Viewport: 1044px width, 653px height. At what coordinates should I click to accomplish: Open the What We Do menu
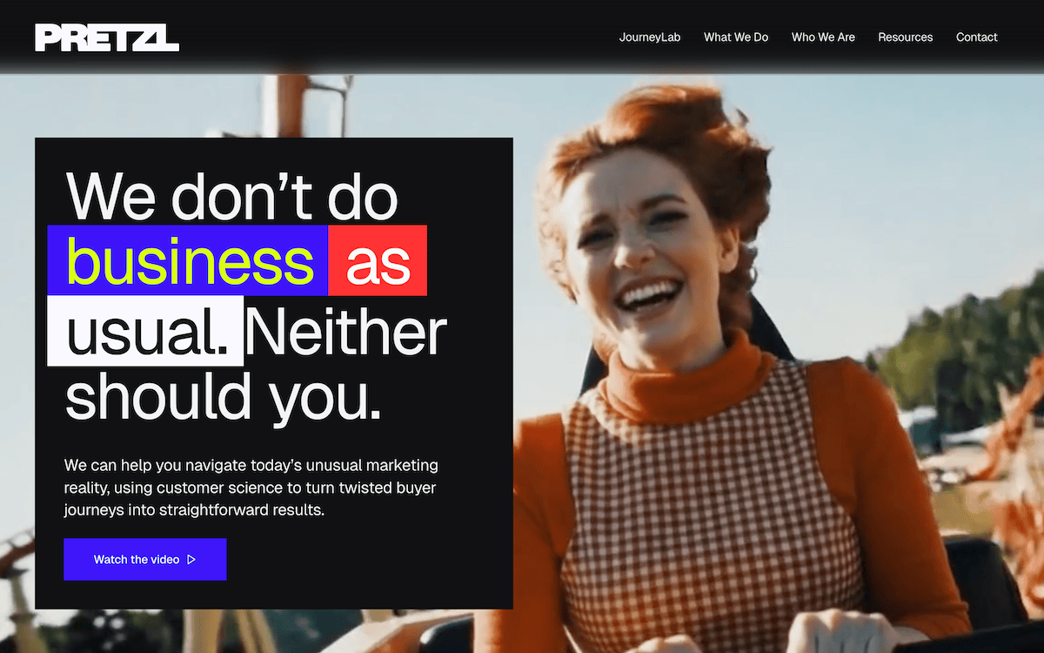click(x=736, y=37)
